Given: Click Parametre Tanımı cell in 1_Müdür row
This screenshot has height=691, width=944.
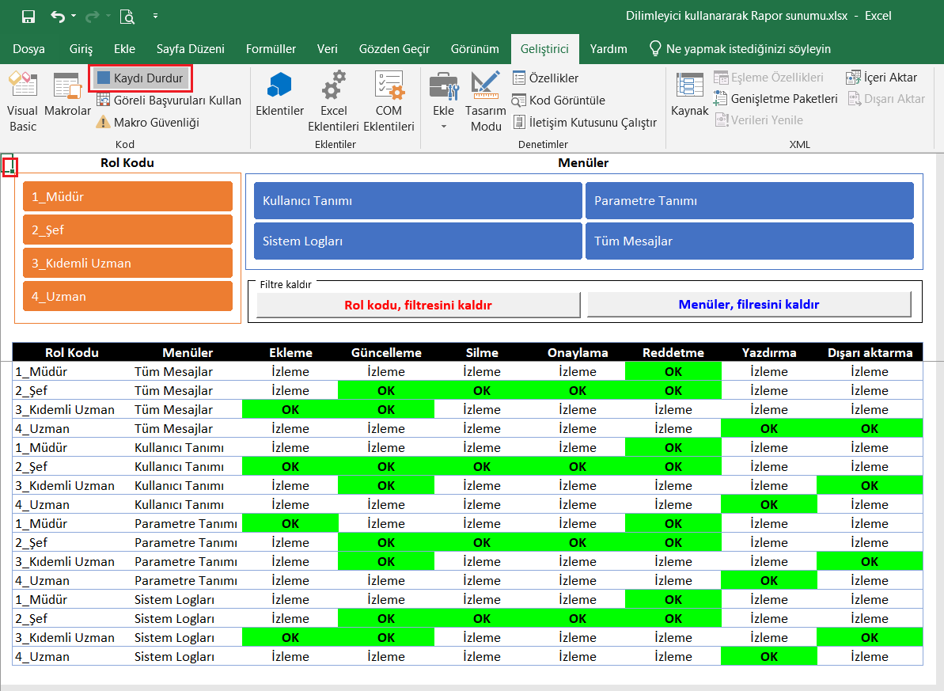Looking at the screenshot, I should click(186, 523).
